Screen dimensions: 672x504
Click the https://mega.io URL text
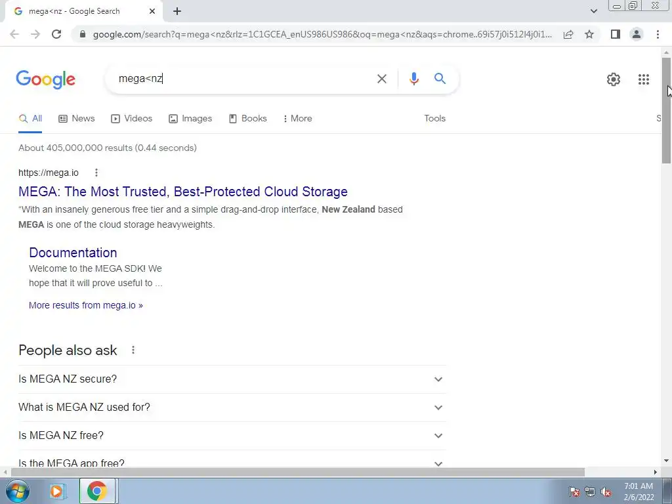[49, 173]
